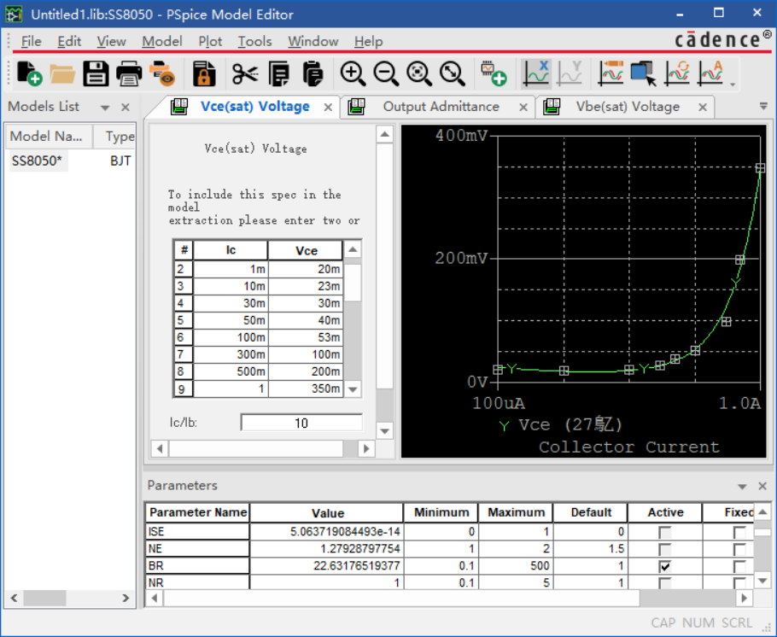
Task: Click the Ic/Ib input field
Action: pyautogui.click(x=301, y=423)
